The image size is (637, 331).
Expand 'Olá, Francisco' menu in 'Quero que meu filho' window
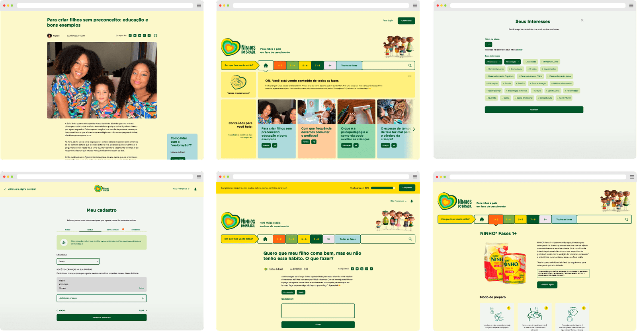click(399, 201)
